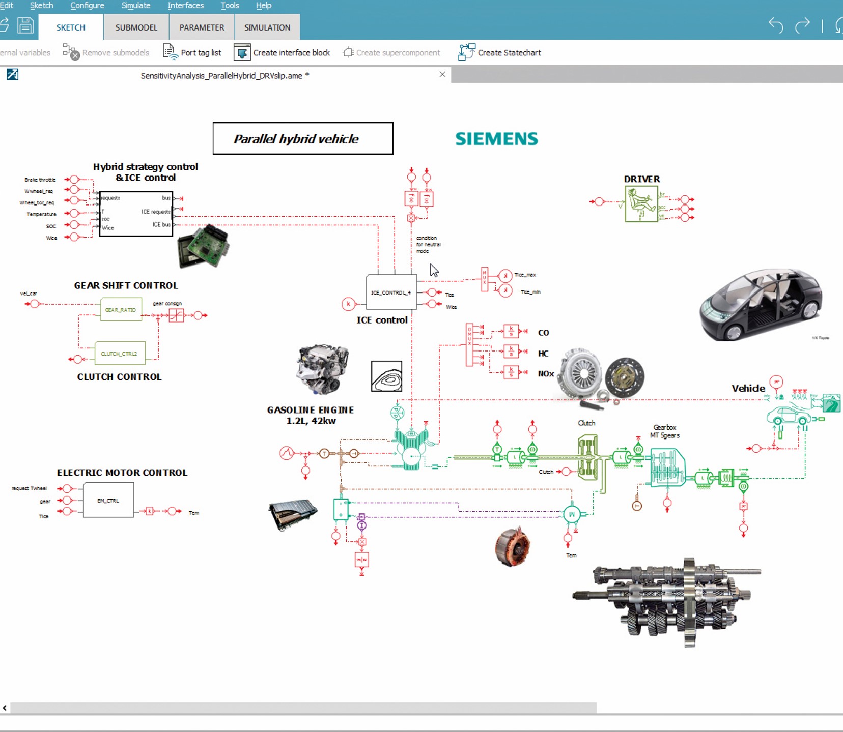Close the SensitivityAnalysis_ParallelHybrid_DRVslip.ame document tab
The height and width of the screenshot is (732, 843).
(442, 75)
